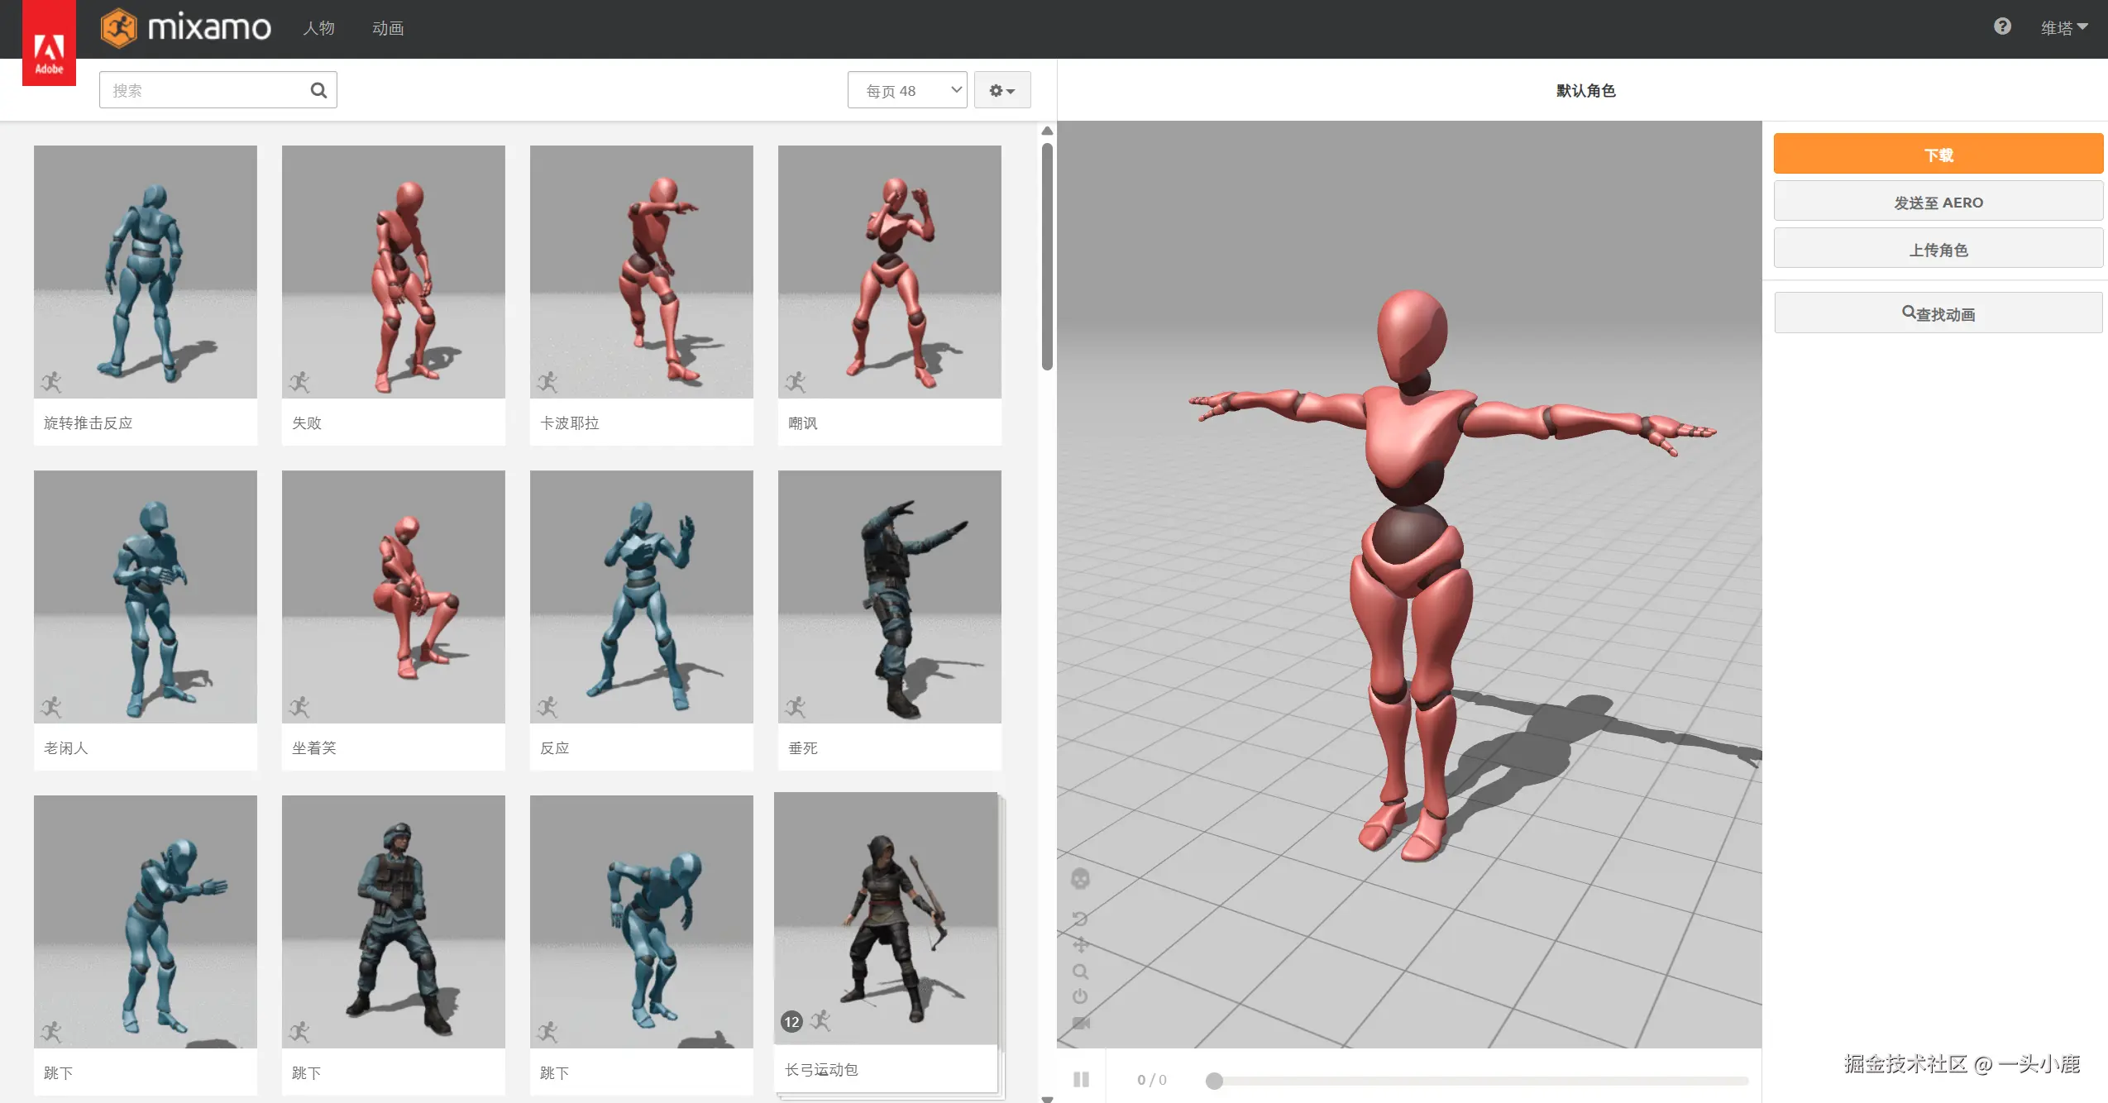
Task: Click the reset camera power icon
Action: [x=1079, y=996]
